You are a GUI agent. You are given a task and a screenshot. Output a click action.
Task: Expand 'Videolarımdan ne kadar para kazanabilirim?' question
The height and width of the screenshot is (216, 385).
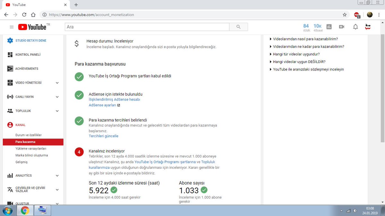(x=307, y=47)
